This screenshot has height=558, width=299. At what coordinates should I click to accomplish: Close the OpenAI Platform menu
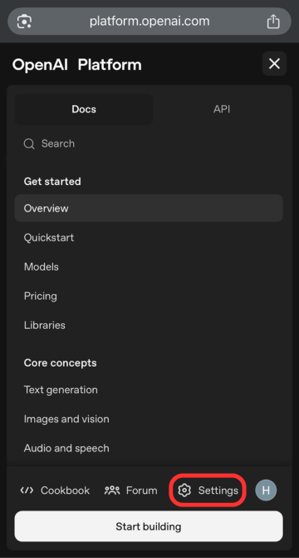point(274,64)
